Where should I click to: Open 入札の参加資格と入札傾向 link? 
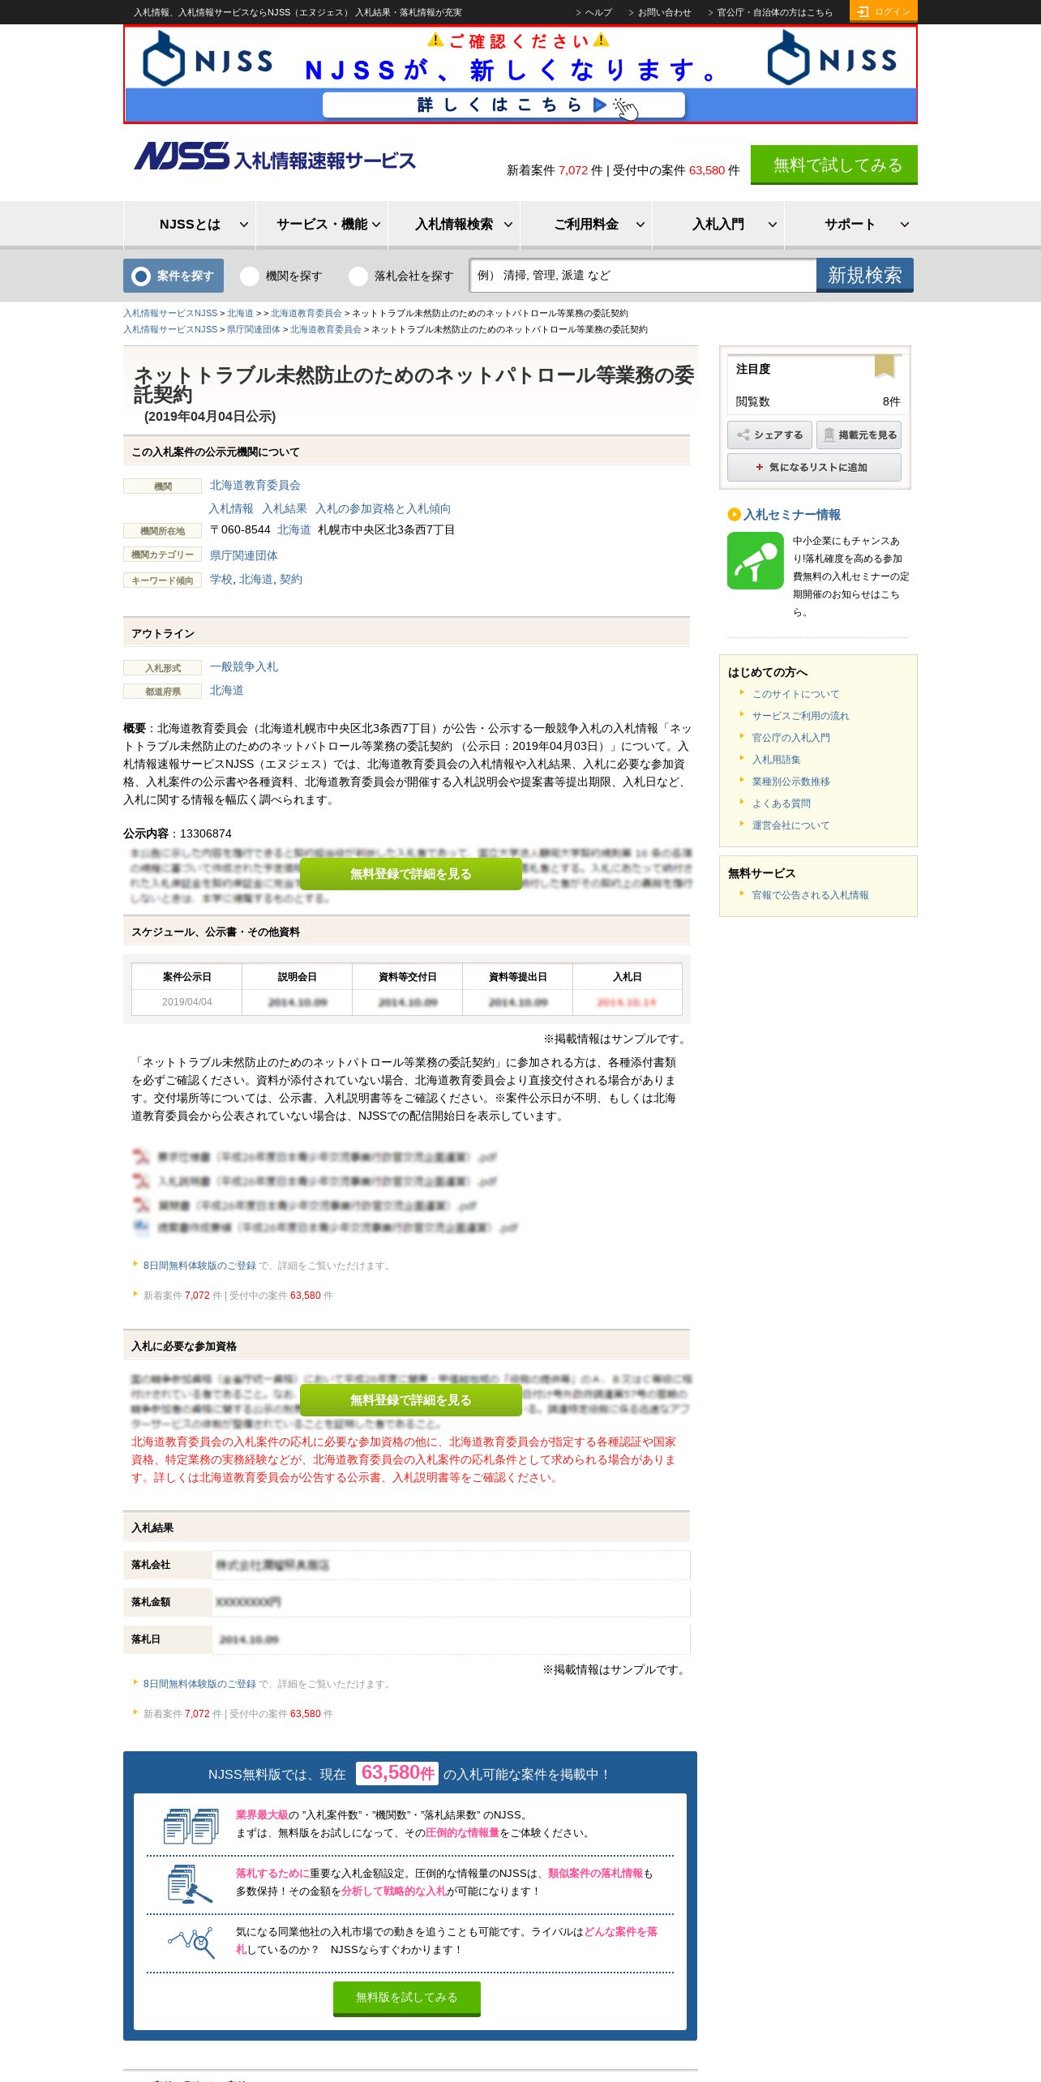383,508
